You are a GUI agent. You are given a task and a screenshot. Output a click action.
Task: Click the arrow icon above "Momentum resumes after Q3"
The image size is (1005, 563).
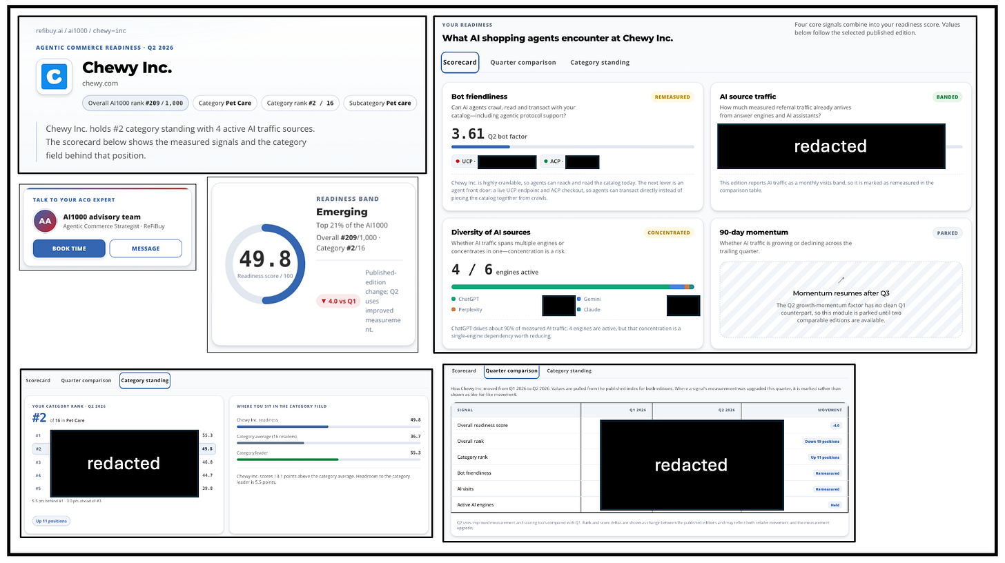click(841, 280)
